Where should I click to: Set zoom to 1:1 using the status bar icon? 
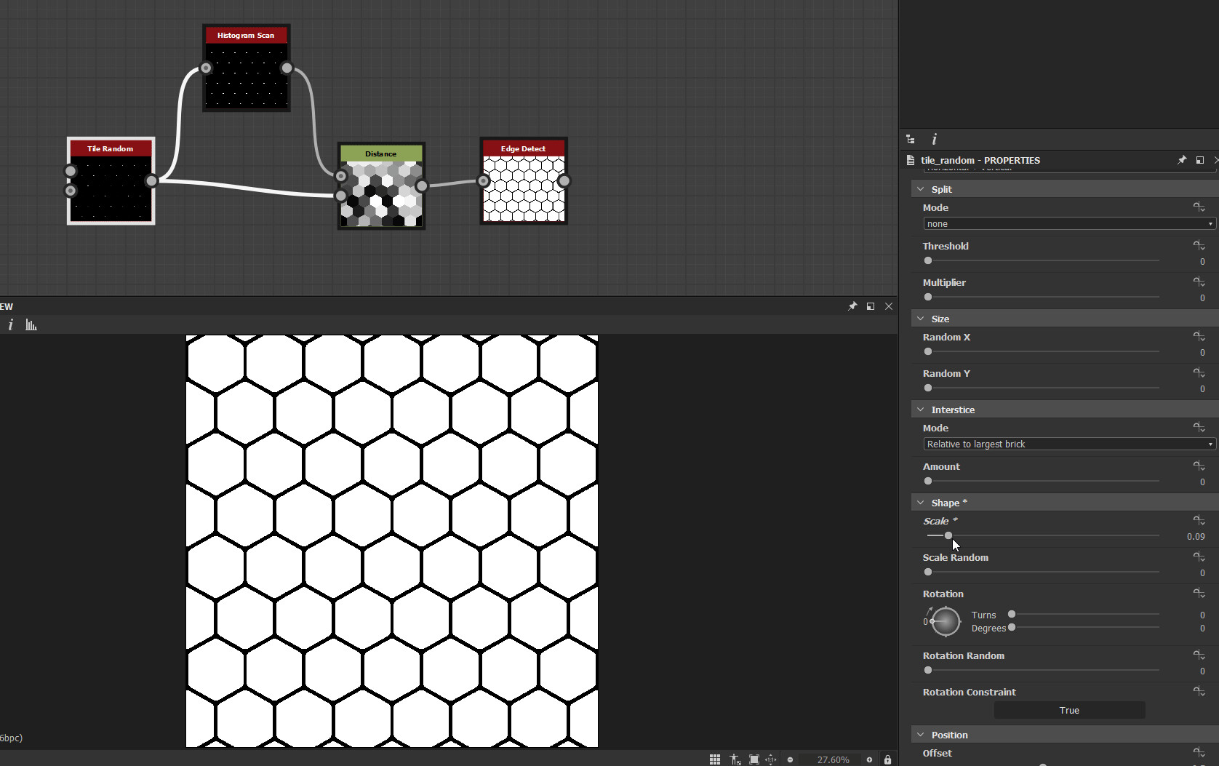(x=771, y=759)
